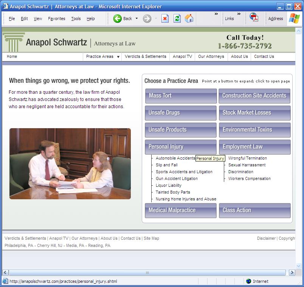Screen dimensions: 304x287
Task: Open Wrongful Termination link
Action: [x=248, y=158]
